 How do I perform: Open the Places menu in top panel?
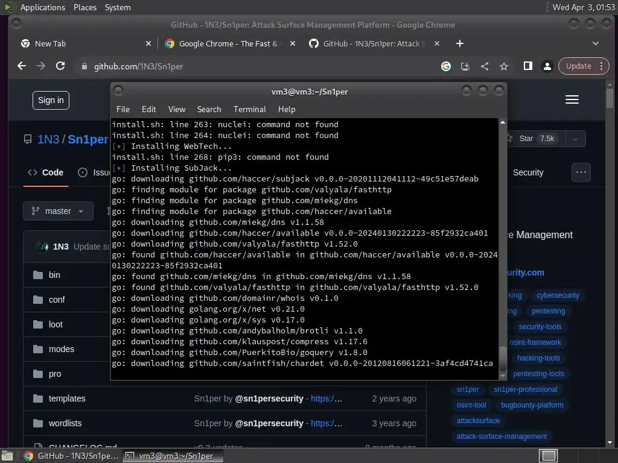(x=84, y=7)
